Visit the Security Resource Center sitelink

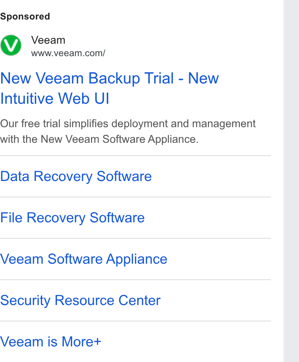[x=80, y=301]
